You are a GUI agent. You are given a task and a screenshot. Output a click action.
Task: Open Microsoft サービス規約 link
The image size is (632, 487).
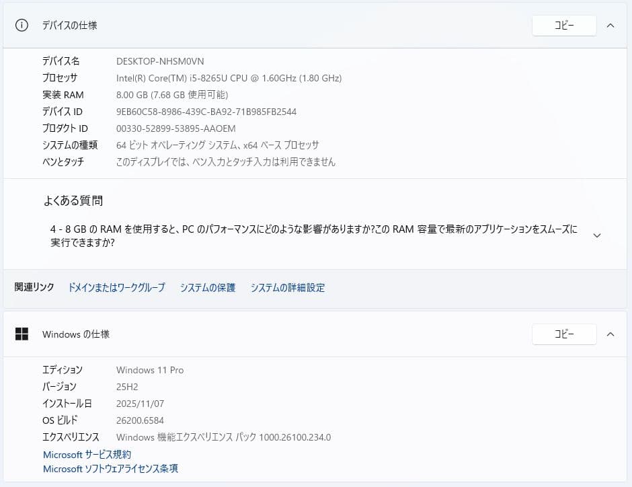(87, 455)
